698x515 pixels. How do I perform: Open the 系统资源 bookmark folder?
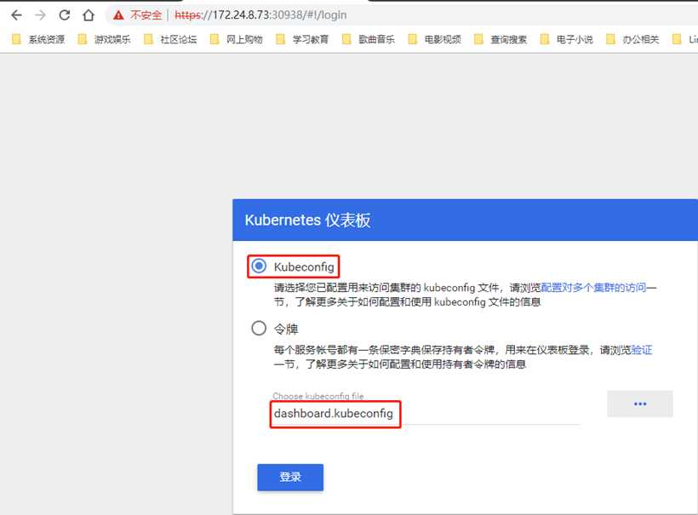[x=38, y=39]
